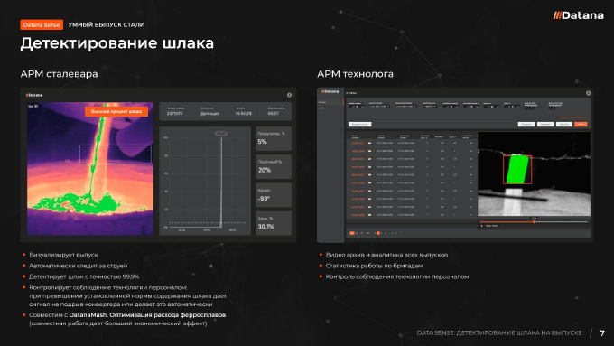This screenshot has width=614, height=346.
Task: Open the first filter field in technologist panel
Action: tap(357, 107)
